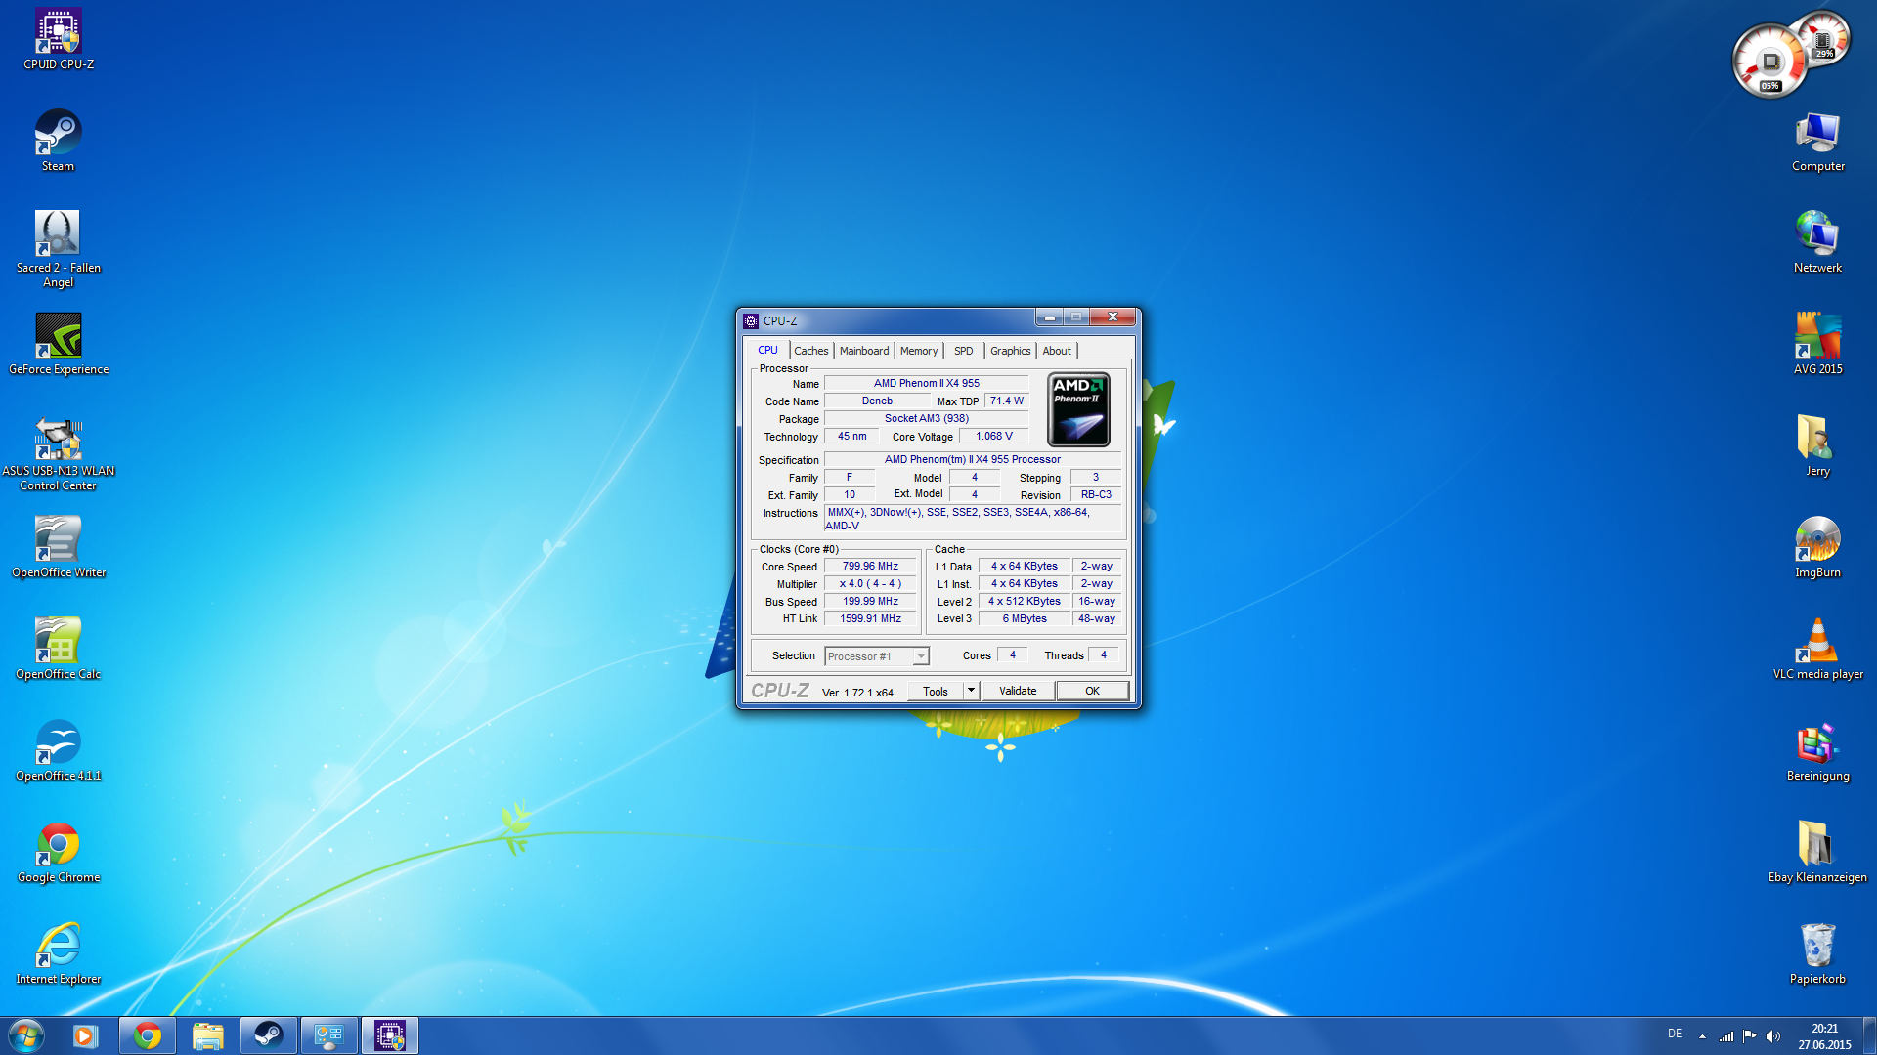Expand the Processor #1 selection dropdown
The width and height of the screenshot is (1877, 1055).
(920, 656)
